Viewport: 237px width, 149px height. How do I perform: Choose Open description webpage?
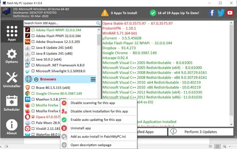(99, 145)
